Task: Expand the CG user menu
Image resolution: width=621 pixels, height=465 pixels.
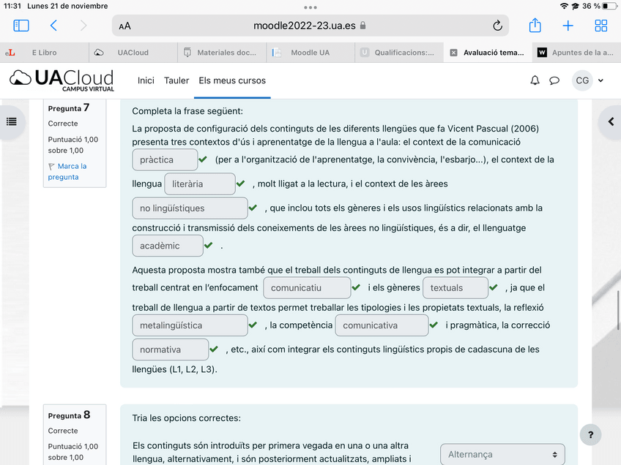Action: [589, 80]
